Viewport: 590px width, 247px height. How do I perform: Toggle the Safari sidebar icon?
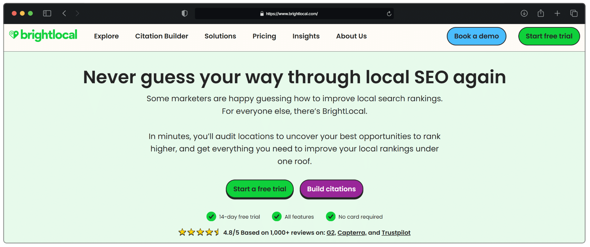(47, 13)
